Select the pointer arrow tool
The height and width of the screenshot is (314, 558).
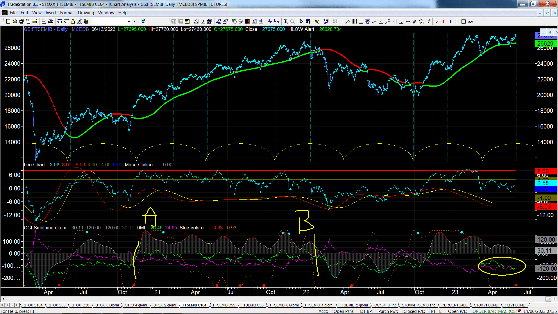(301, 22)
